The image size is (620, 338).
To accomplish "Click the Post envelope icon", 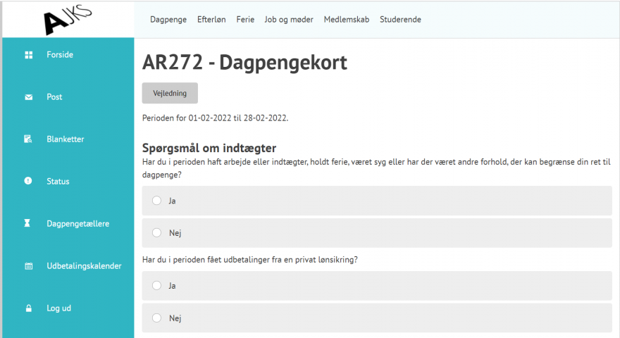I will pos(28,97).
